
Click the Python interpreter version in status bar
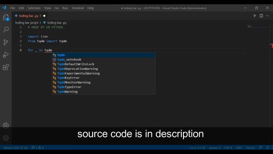click(x=15, y=148)
